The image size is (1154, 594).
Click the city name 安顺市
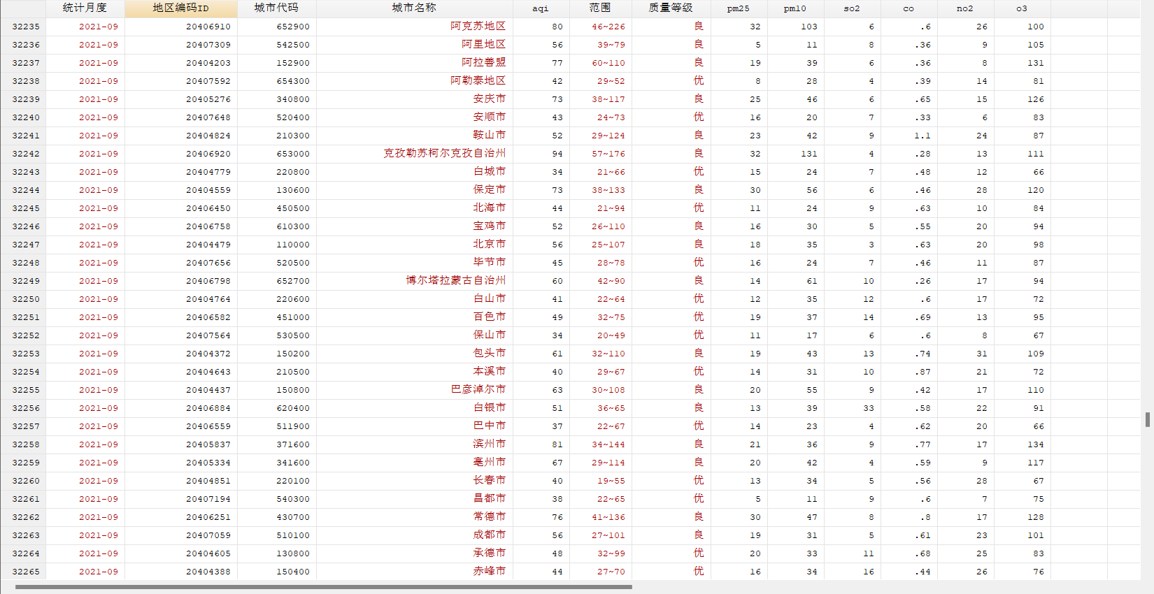click(x=489, y=117)
